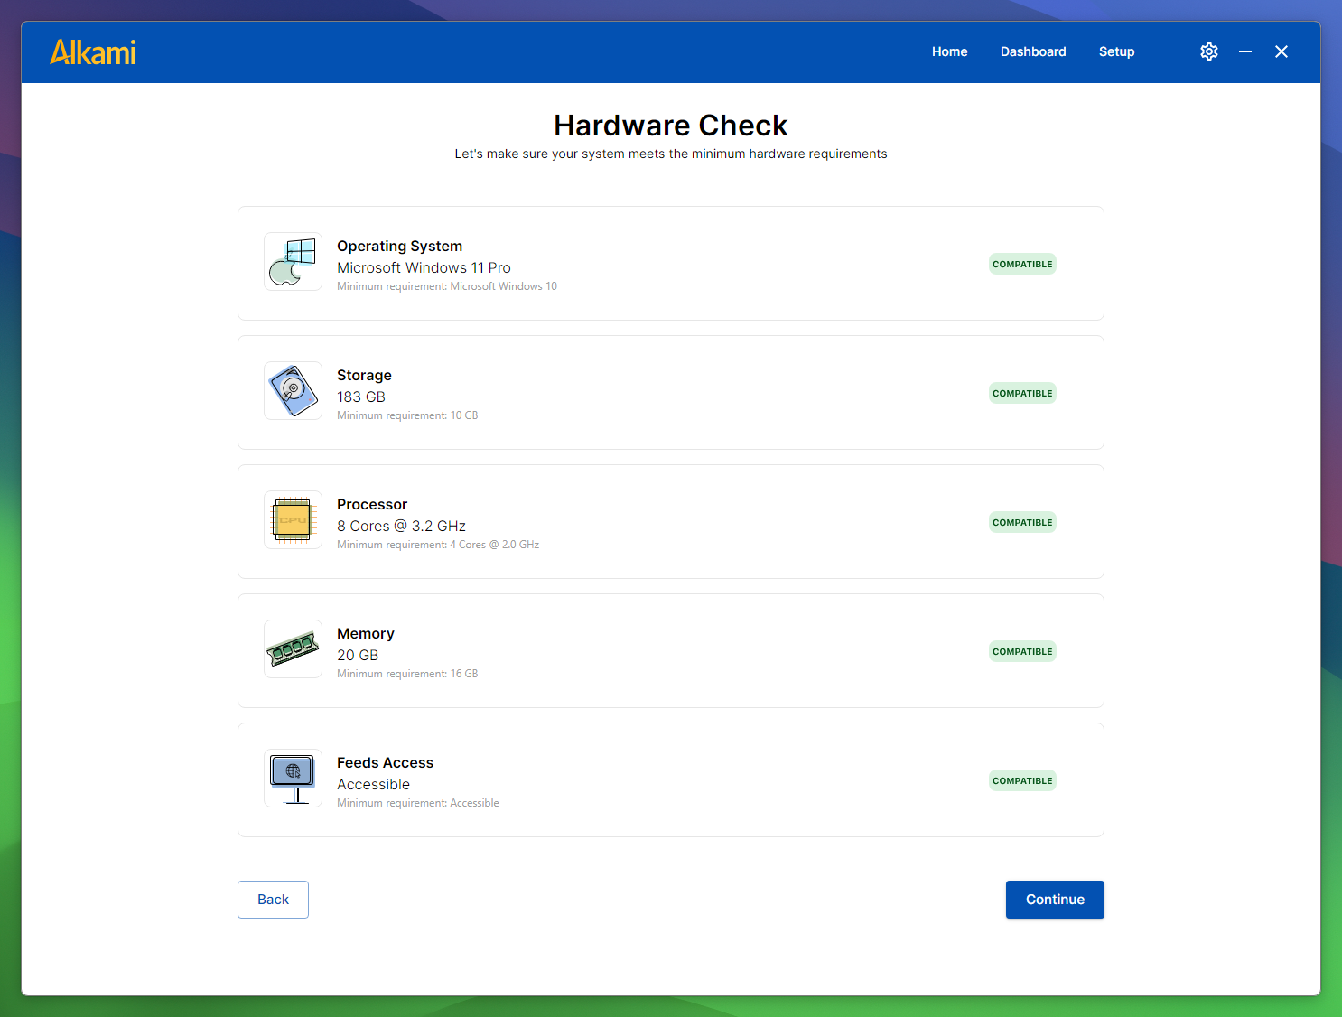1342x1017 pixels.
Task: Open the Setup menu item
Action: (x=1116, y=51)
